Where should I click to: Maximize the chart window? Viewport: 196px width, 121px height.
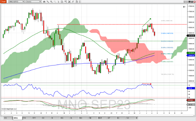[x=192, y=2]
